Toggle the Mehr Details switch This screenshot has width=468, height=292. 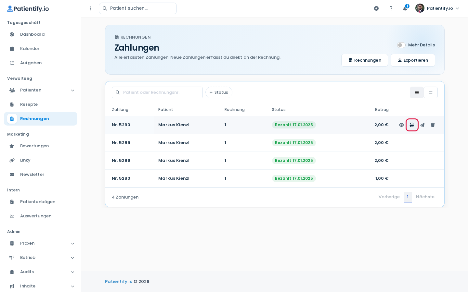tap(401, 45)
